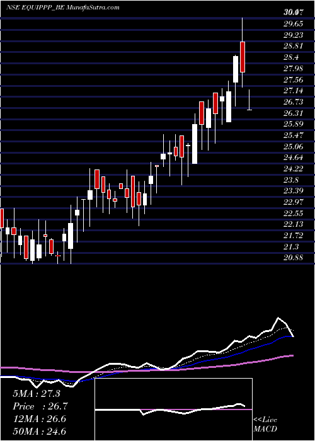Image resolution: width=315 pixels, height=441 pixels.
Task: Click the 12MA : 26.6 readout
Action: pos(39,419)
